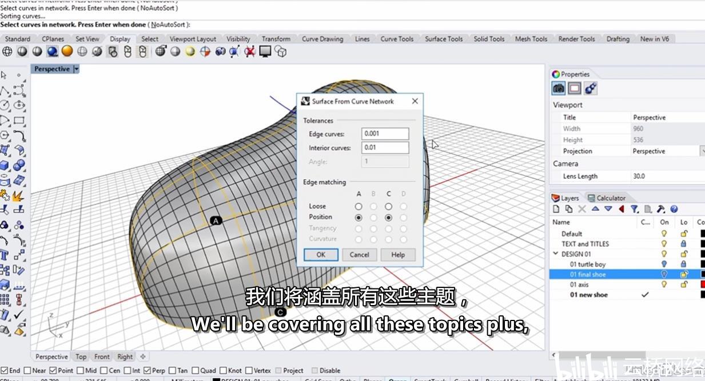
Task: Toggle the Near osnap checkbox
Action: [x=27, y=370]
